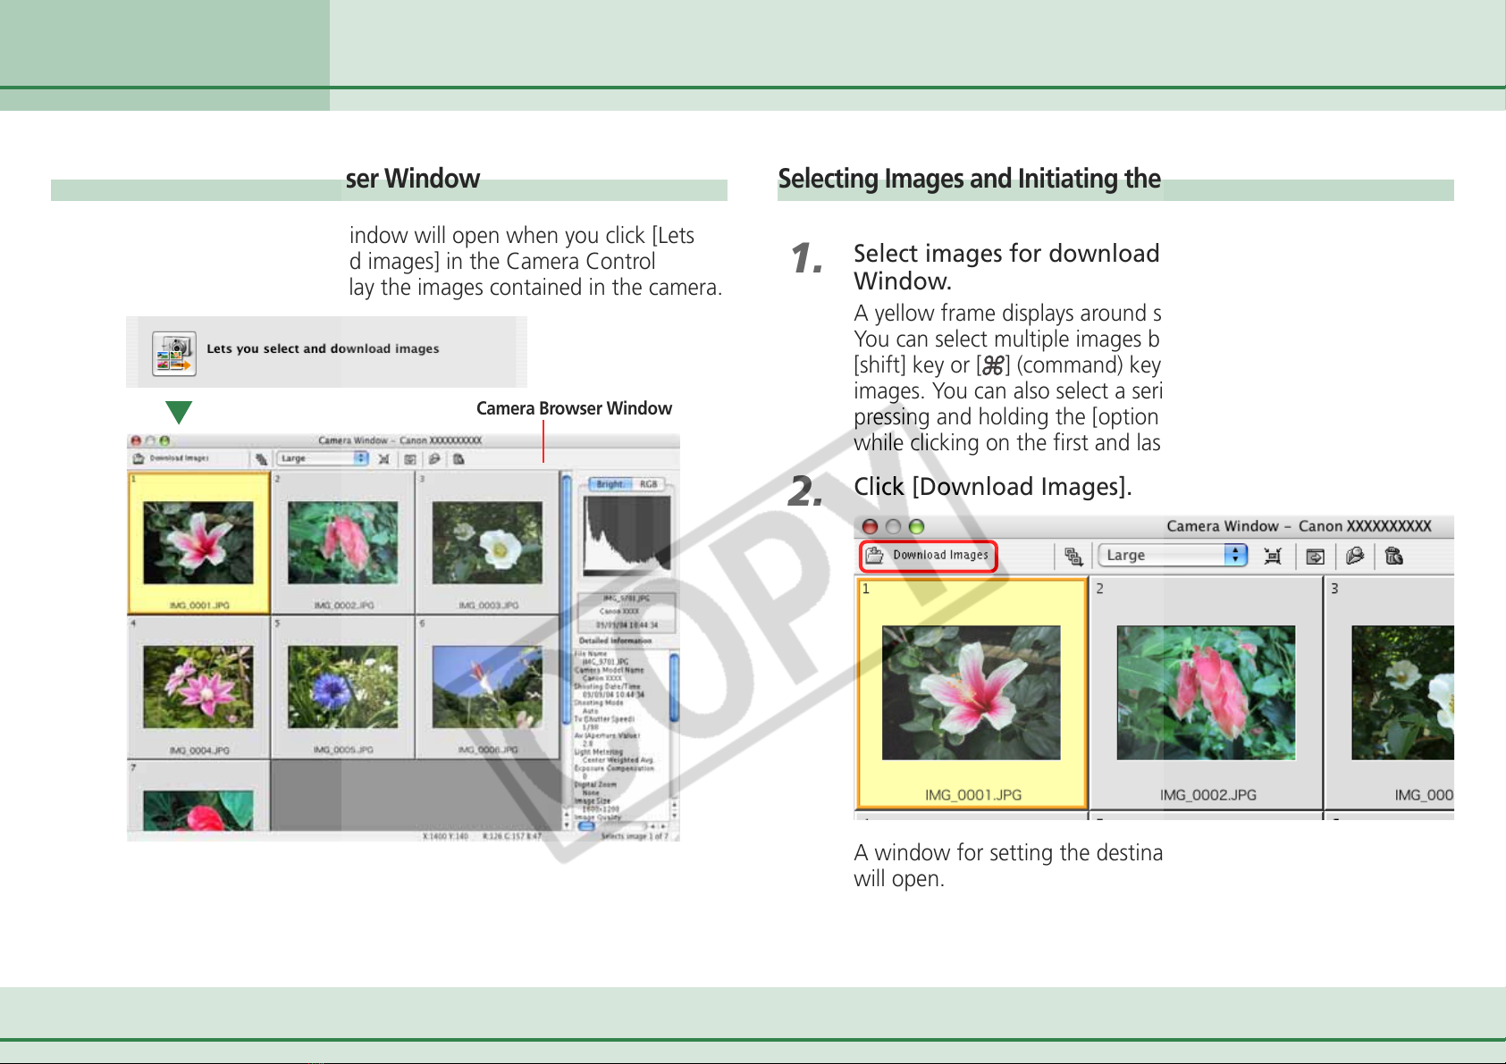Screen dimensions: 1506x1064
Task: Switch the histogram to the Bright tab
Action: point(610,484)
